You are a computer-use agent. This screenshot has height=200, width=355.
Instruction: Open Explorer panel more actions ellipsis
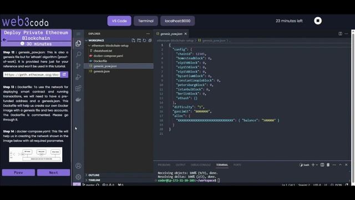148,33
